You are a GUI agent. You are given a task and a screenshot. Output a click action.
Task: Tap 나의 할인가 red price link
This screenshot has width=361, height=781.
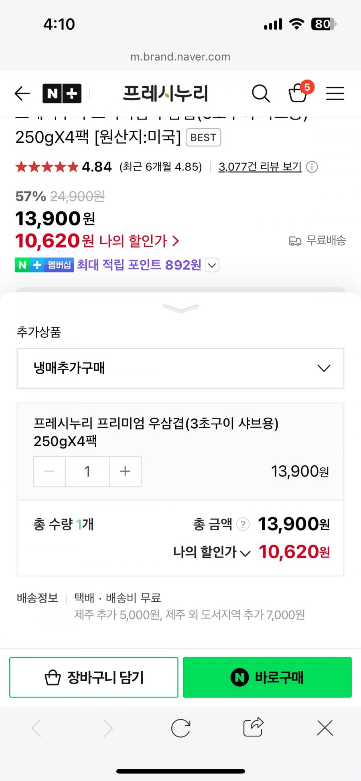pyautogui.click(x=97, y=241)
